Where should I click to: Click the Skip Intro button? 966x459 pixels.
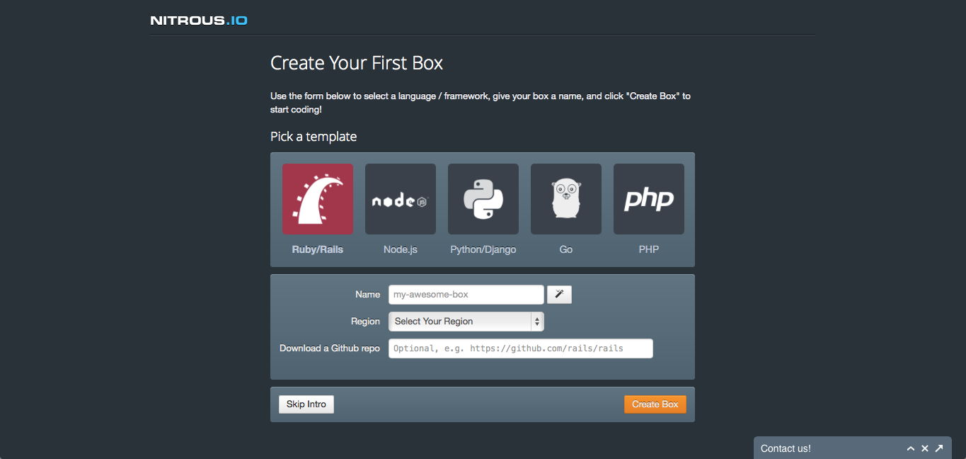pyautogui.click(x=306, y=404)
